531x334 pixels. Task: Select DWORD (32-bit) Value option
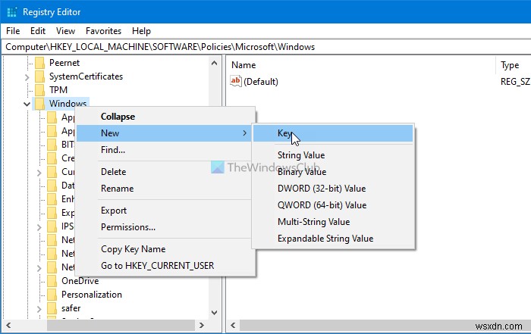(x=321, y=189)
